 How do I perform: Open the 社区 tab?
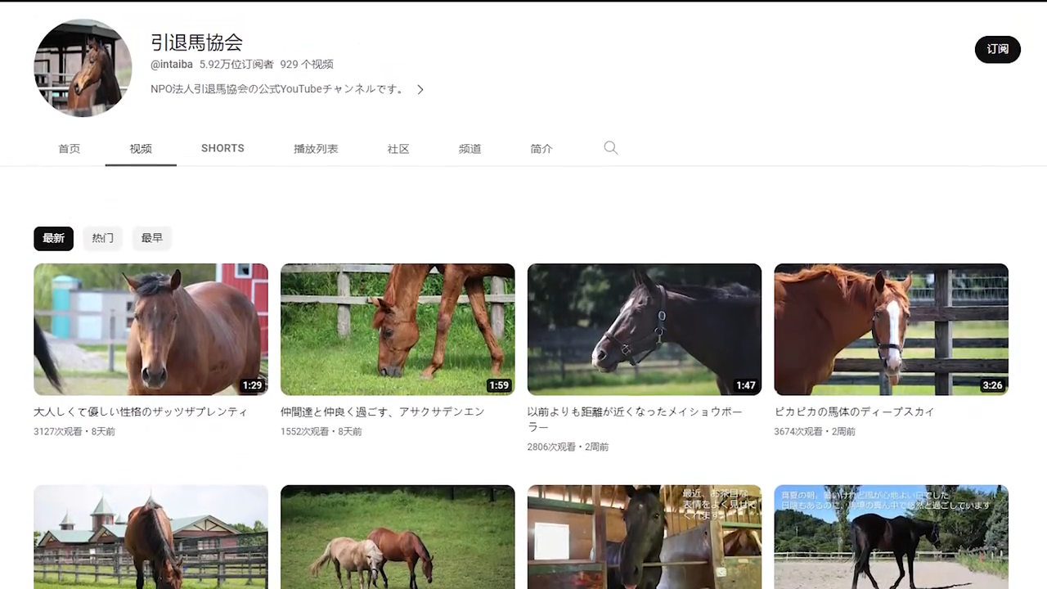pos(398,149)
